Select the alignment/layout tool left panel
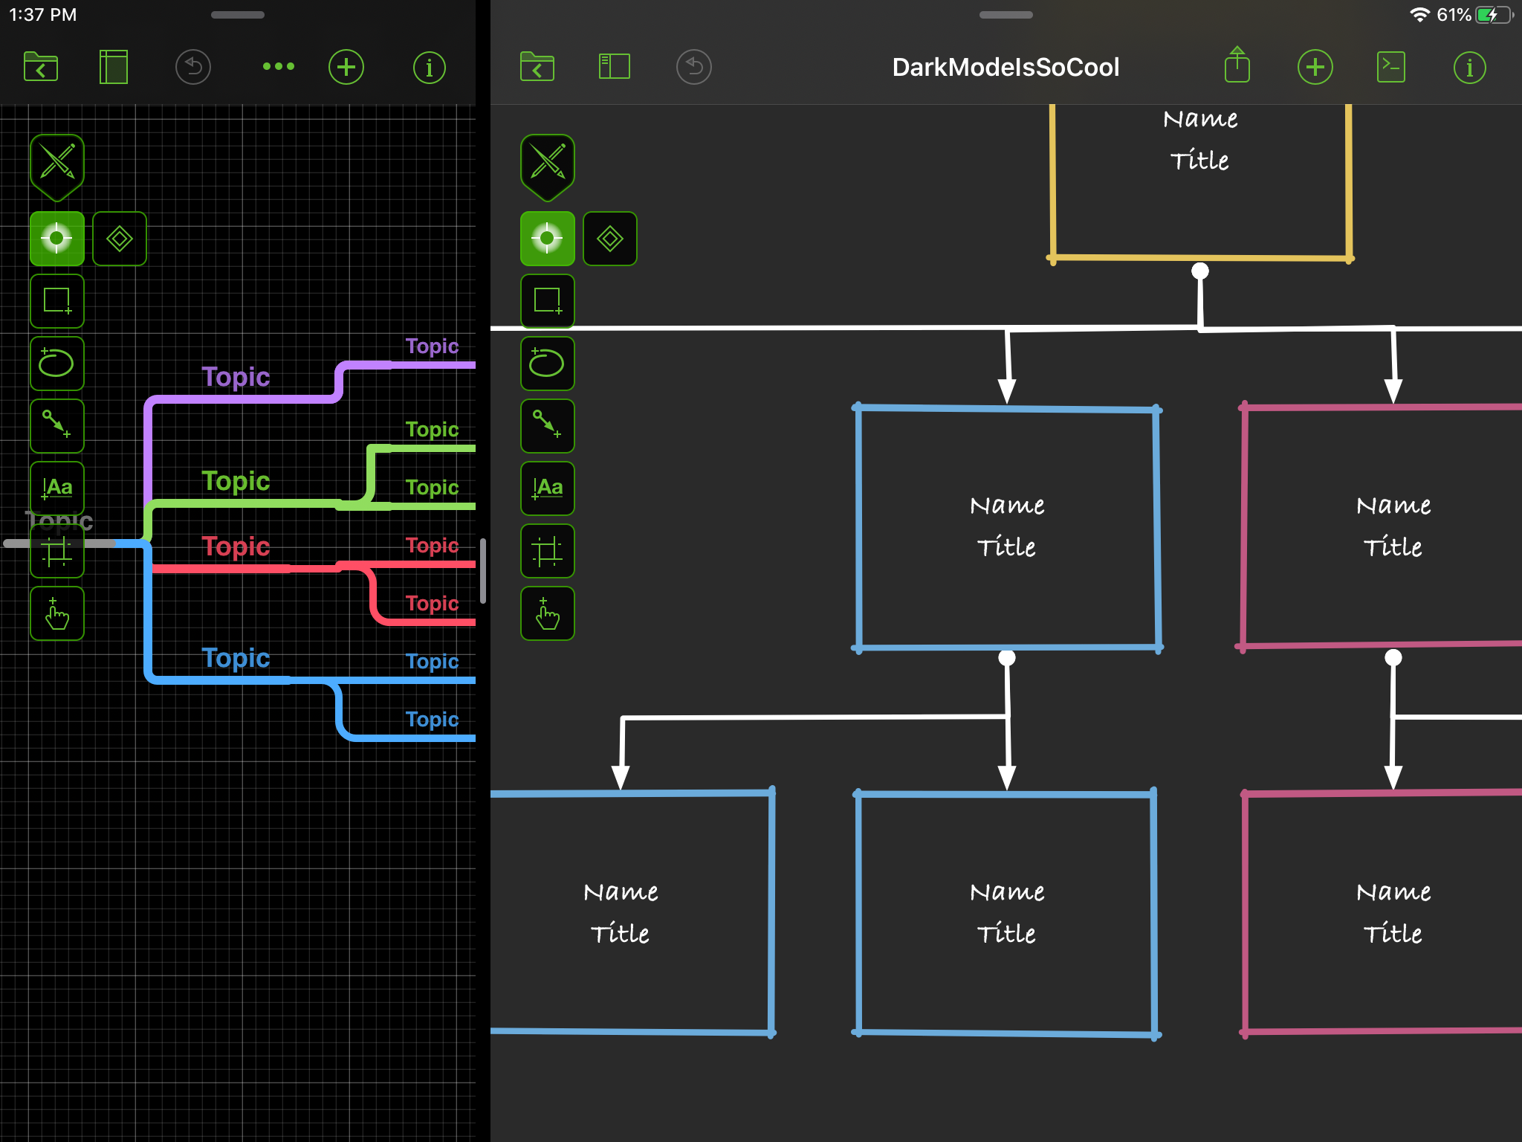 click(57, 549)
